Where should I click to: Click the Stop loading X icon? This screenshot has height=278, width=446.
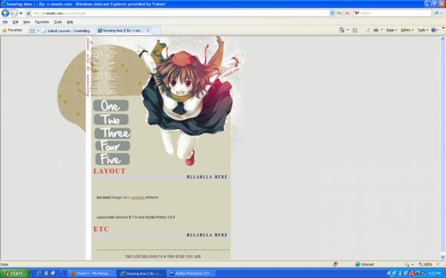[347, 13]
